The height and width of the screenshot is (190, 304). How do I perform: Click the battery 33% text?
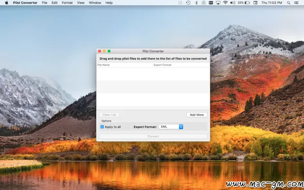click(x=240, y=3)
